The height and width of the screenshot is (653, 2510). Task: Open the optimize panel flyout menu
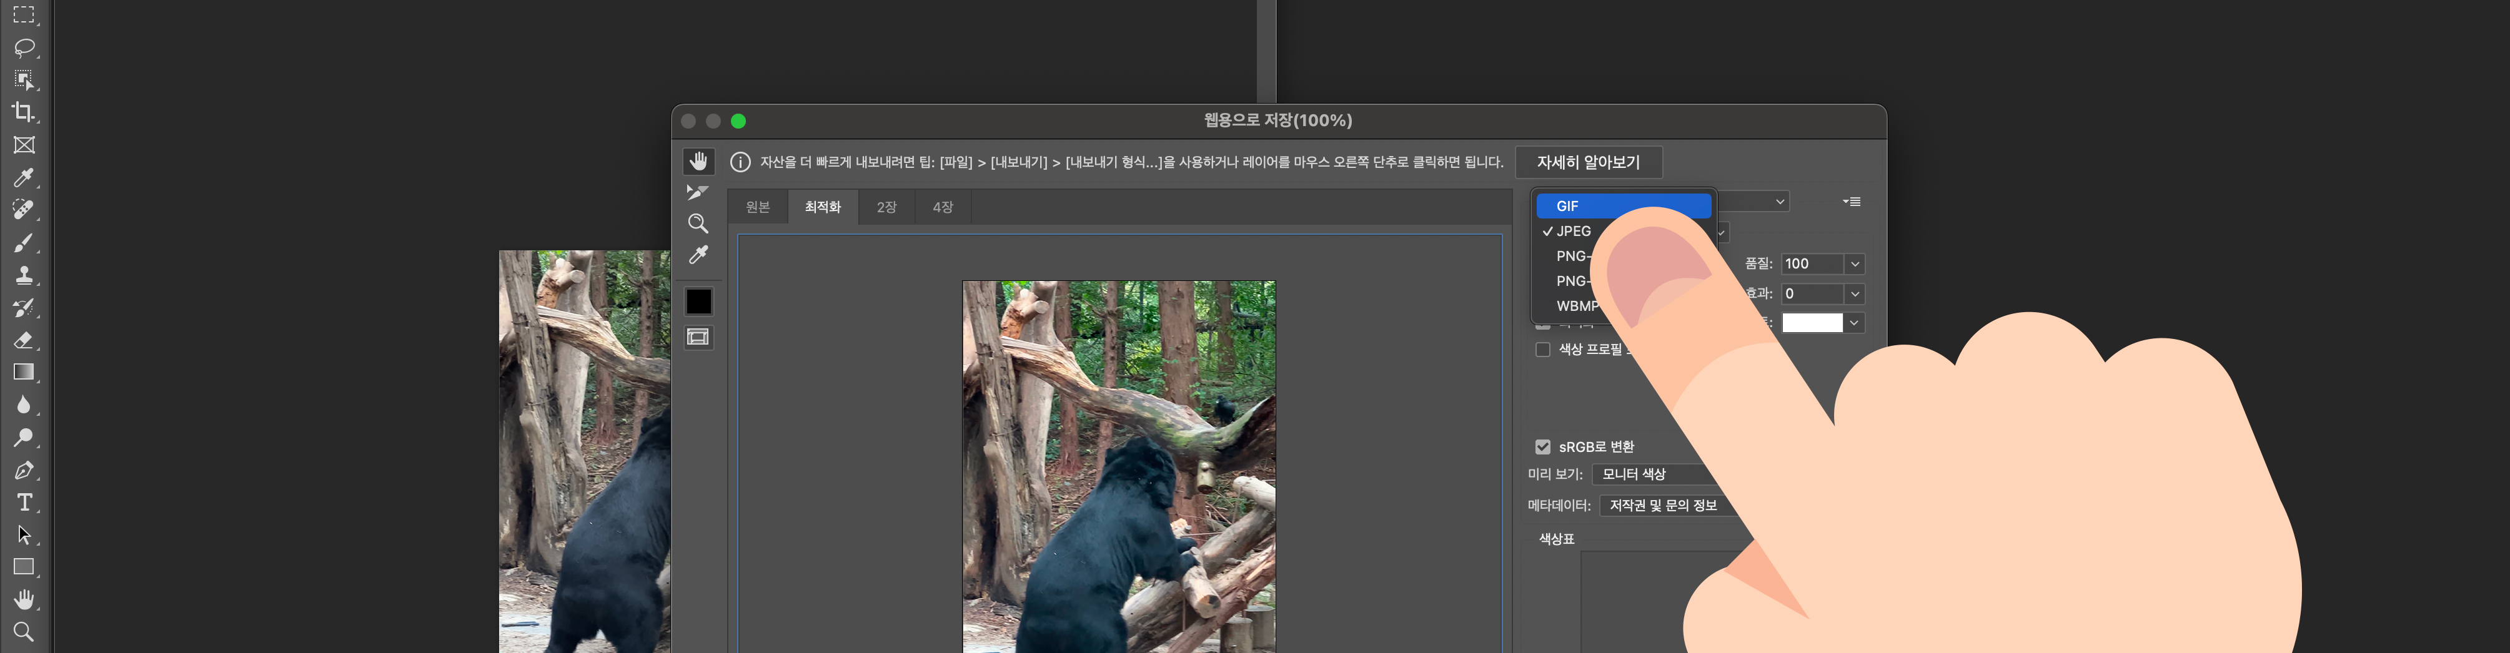click(1852, 202)
